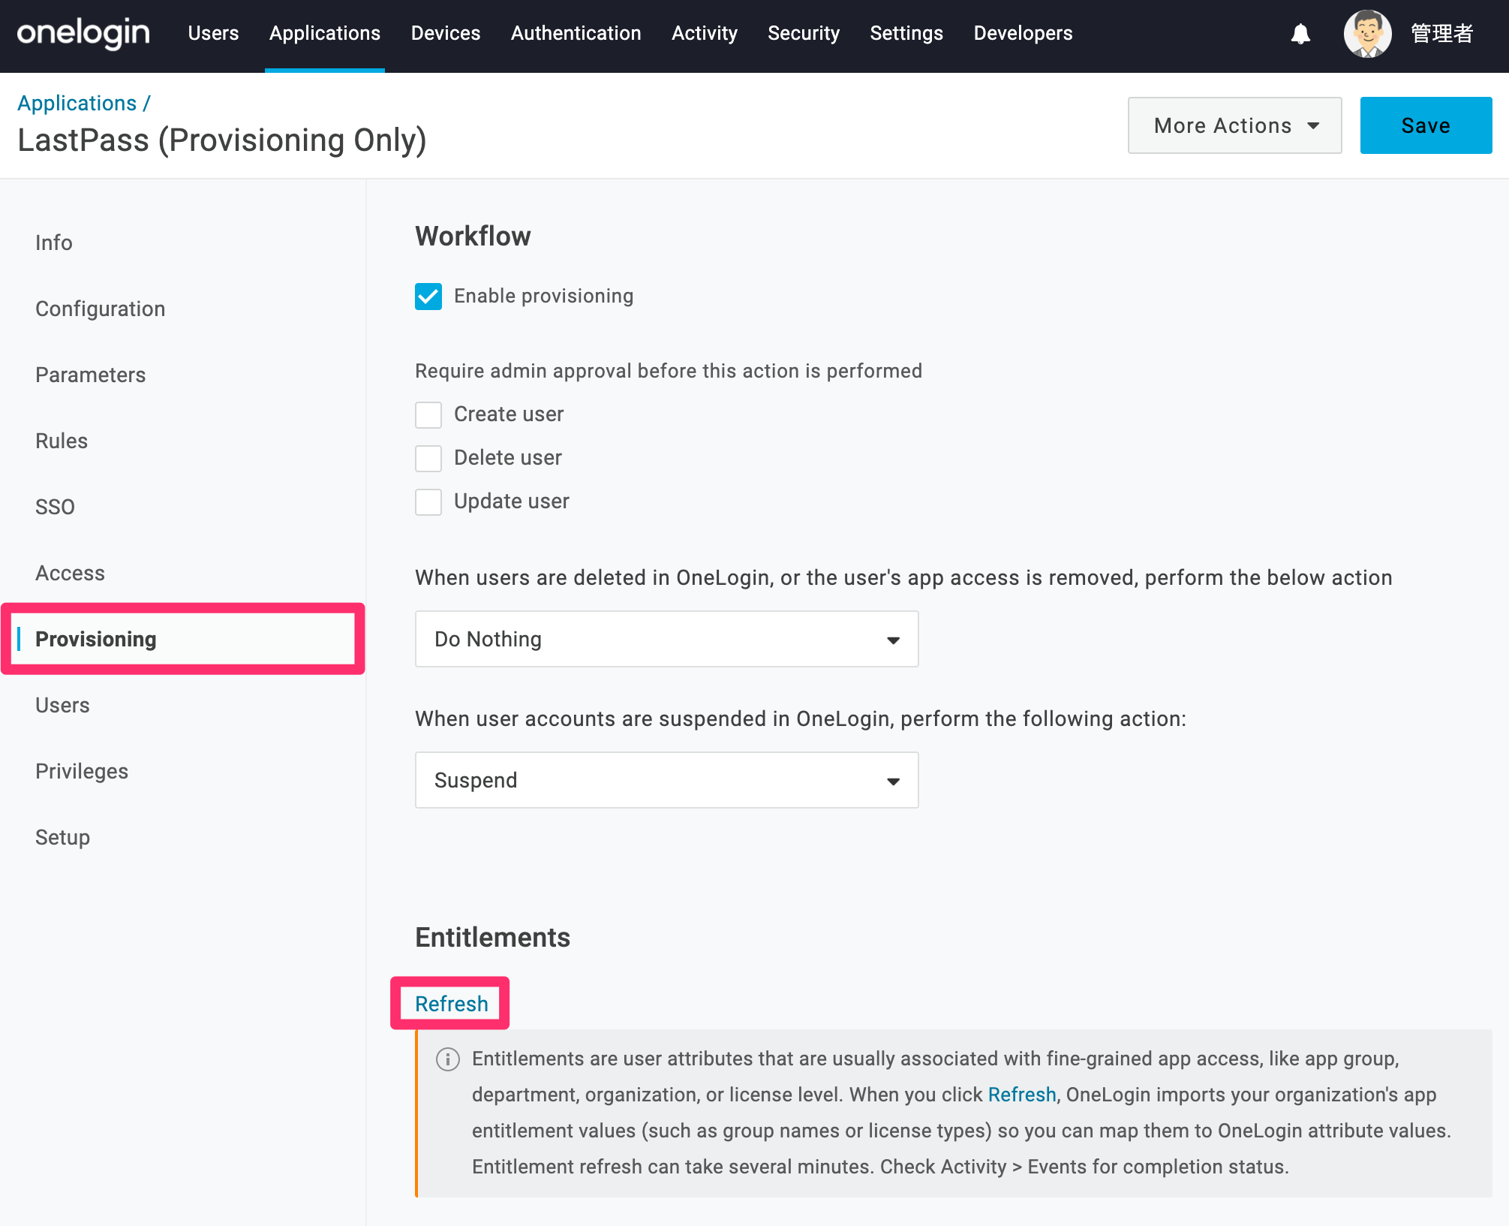Viewport: 1509px width, 1226px height.
Task: Open the Rules sidebar tab
Action: tap(62, 441)
